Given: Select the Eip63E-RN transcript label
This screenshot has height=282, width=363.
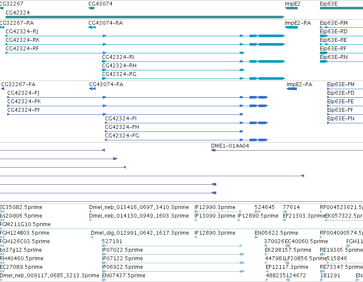Looking at the screenshot, I should pyautogui.click(x=334, y=57).
